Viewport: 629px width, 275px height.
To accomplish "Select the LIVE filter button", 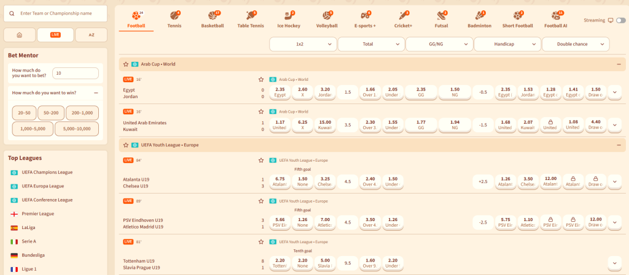I will point(55,35).
